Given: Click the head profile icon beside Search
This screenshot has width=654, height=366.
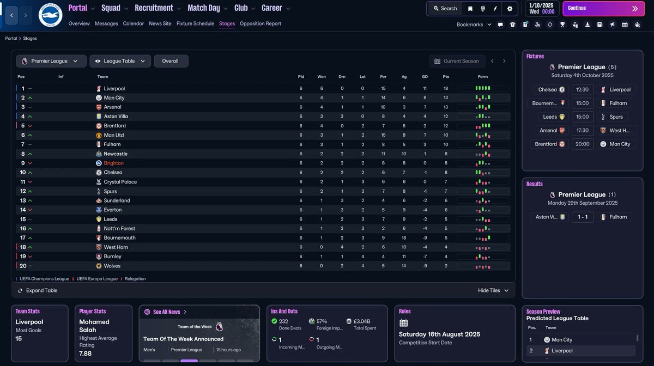Looking at the screenshot, I should pos(483,8).
